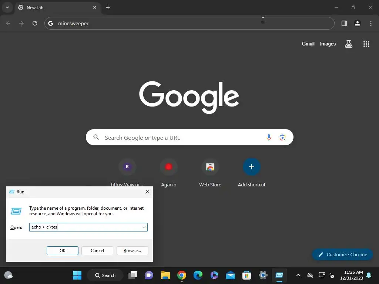Close the New Tab tab
This screenshot has width=379, height=284.
pyautogui.click(x=95, y=7)
